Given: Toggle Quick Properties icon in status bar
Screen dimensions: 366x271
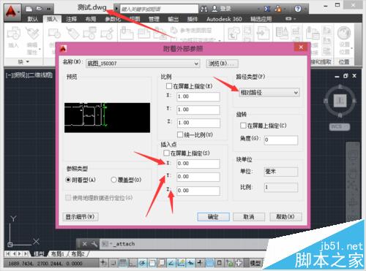Looking at the screenshot, I should pyautogui.click(x=220, y=263).
